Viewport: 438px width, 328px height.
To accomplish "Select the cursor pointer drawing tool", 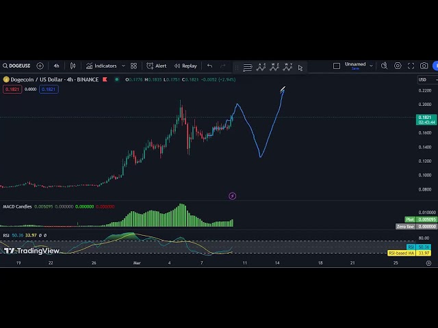I will point(300,67).
